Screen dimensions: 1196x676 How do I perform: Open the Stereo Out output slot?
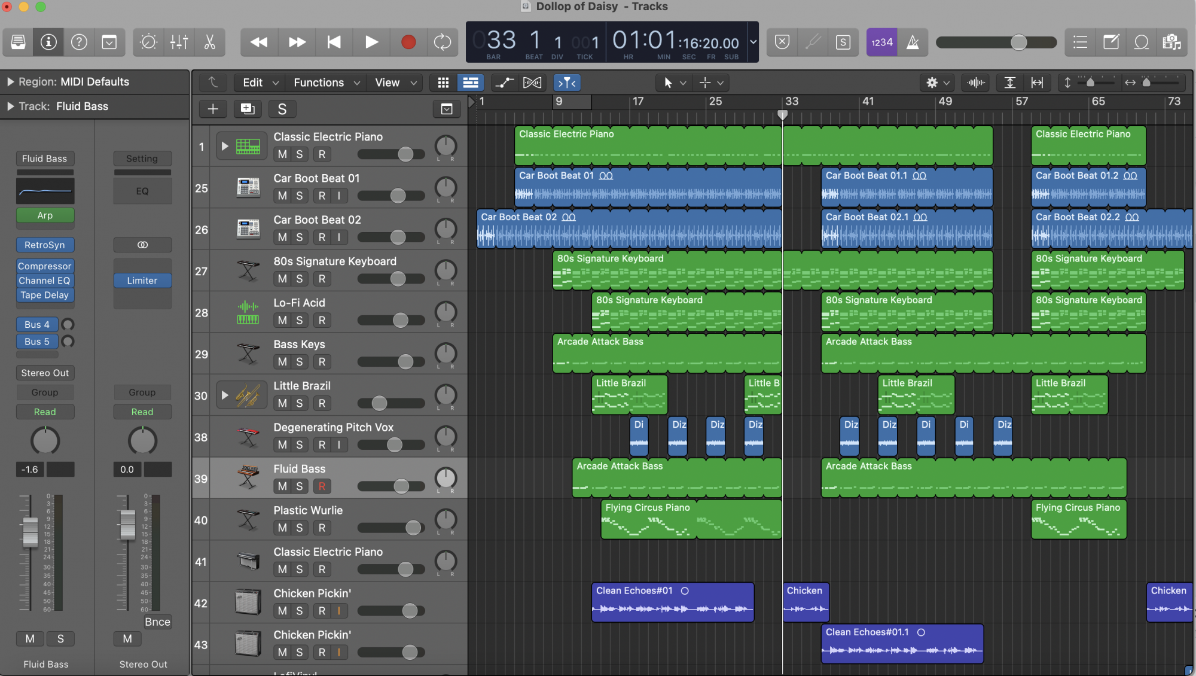tap(45, 373)
